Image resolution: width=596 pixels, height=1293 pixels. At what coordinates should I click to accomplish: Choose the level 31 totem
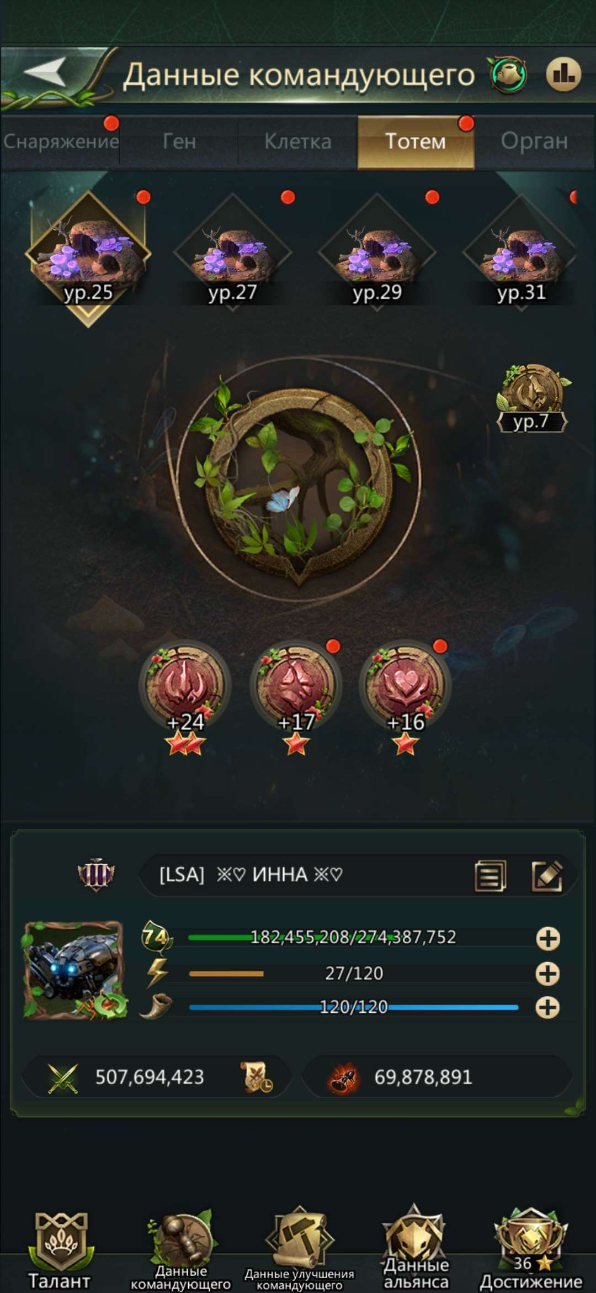pyautogui.click(x=521, y=253)
